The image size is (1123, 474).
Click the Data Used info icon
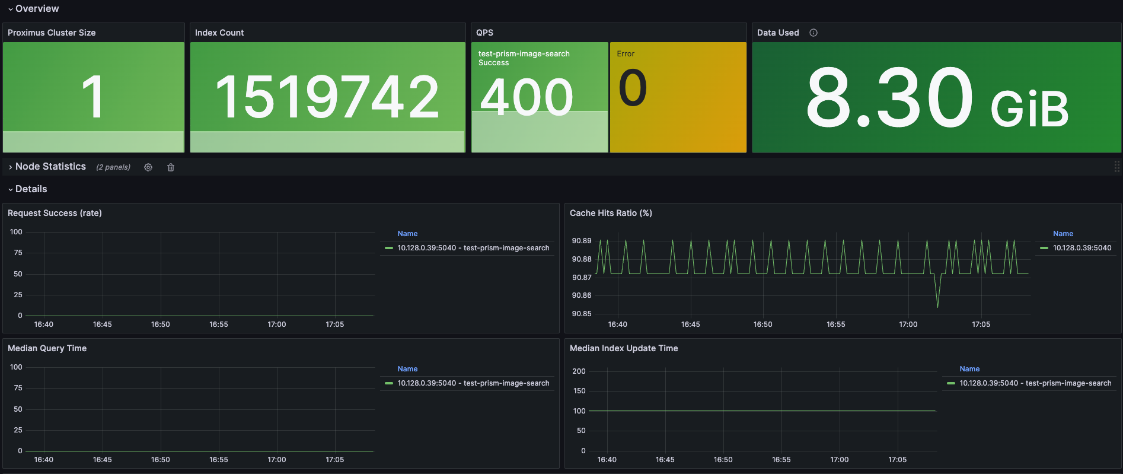(x=813, y=33)
